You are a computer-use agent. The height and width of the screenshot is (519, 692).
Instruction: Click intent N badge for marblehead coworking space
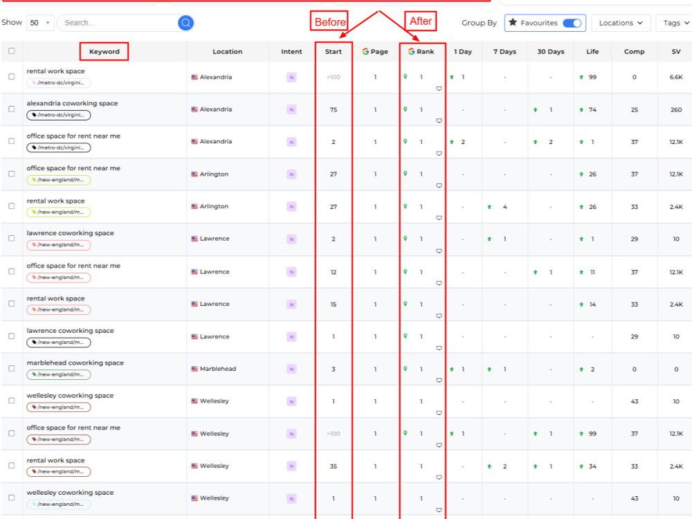point(291,369)
